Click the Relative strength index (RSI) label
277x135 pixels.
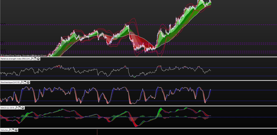[15, 59]
